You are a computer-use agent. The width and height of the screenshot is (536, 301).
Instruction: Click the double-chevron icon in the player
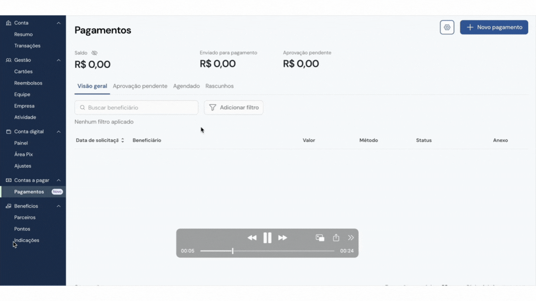pyautogui.click(x=351, y=237)
